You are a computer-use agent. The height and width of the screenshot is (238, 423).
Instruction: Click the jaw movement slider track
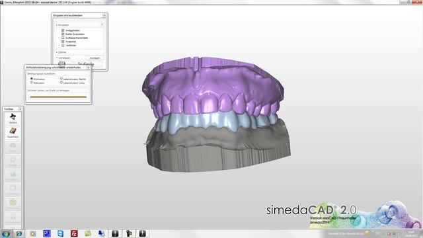click(x=58, y=97)
